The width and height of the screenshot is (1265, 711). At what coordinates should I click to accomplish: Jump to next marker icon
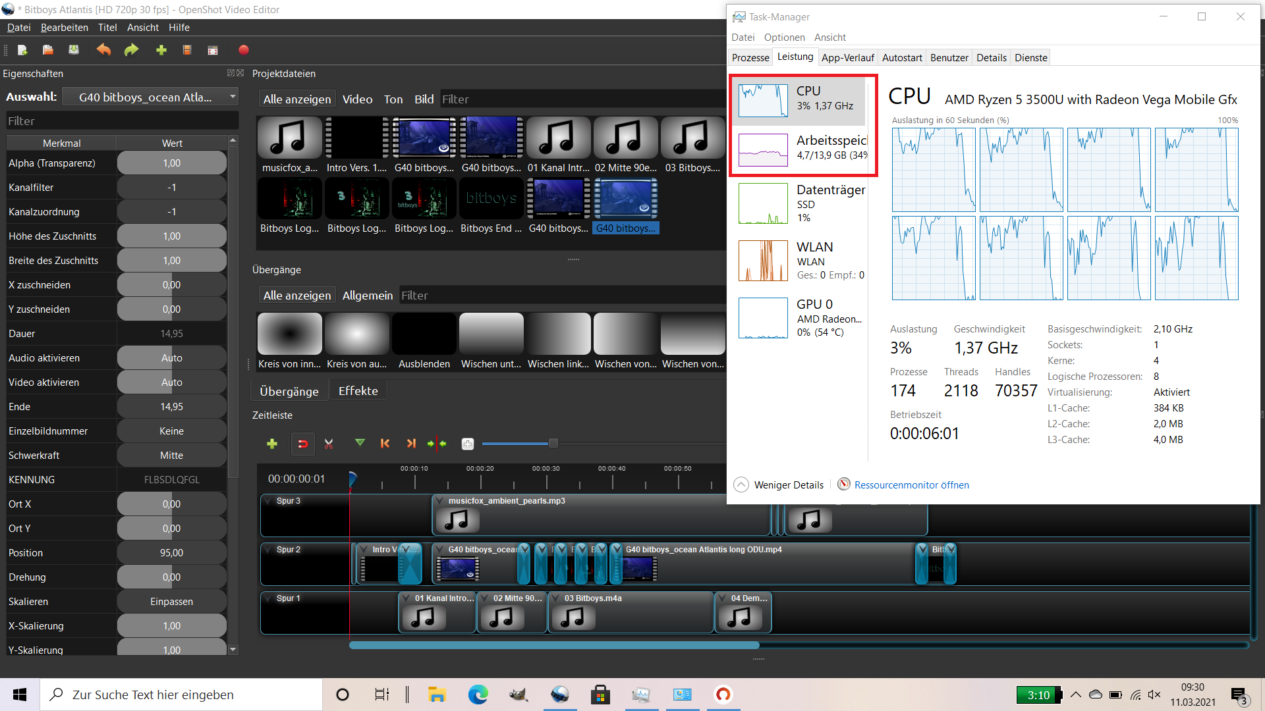pyautogui.click(x=411, y=444)
